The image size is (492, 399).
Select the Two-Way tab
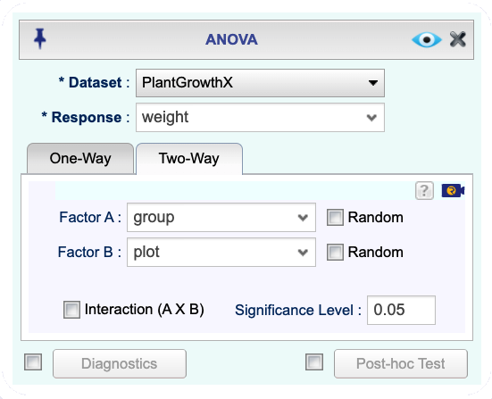(x=189, y=158)
